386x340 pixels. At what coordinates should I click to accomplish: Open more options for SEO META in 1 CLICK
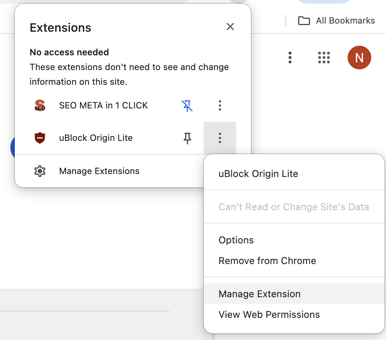pyautogui.click(x=220, y=105)
